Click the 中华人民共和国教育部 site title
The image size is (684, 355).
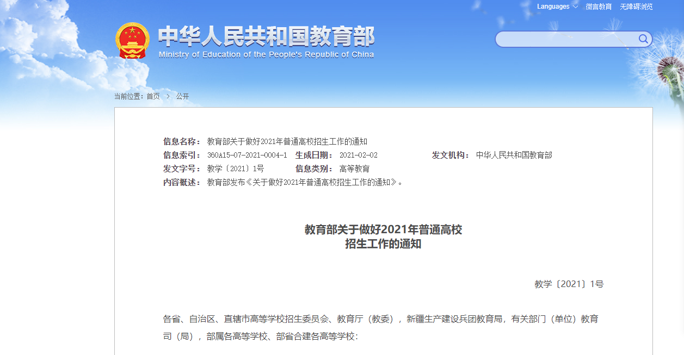point(266,36)
